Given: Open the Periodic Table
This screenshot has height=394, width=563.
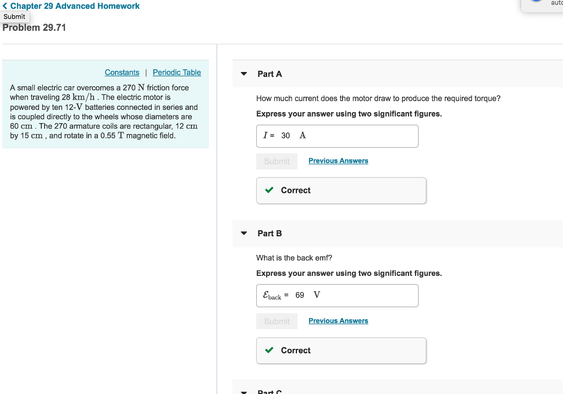Looking at the screenshot, I should click(x=176, y=72).
